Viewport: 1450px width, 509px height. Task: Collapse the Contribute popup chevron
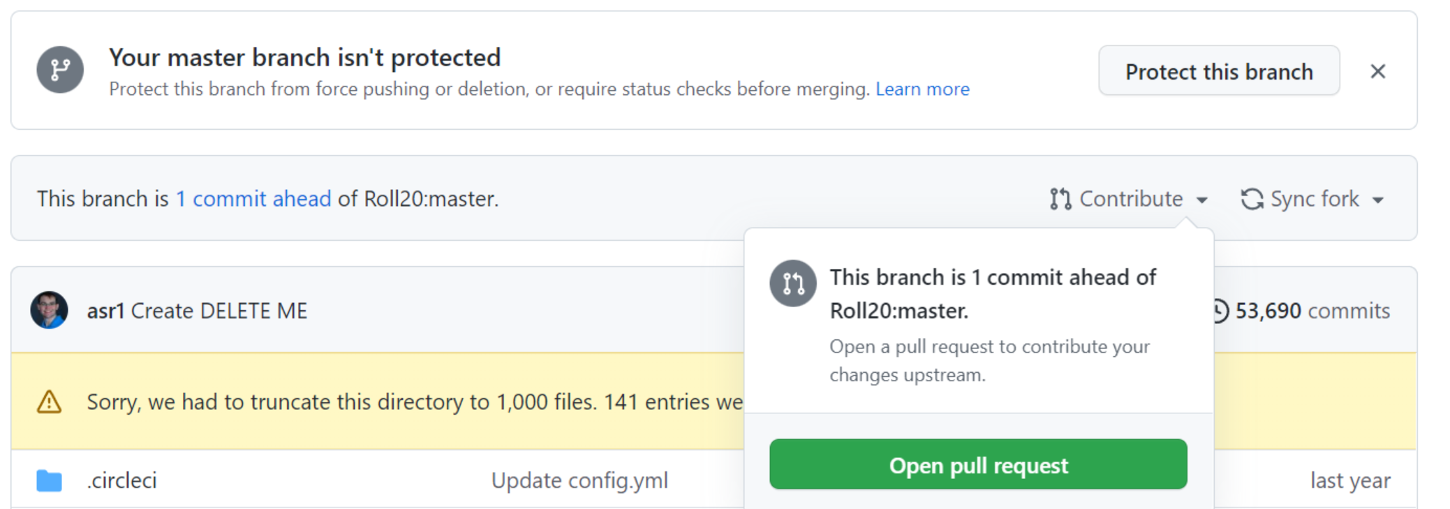pyautogui.click(x=1203, y=200)
